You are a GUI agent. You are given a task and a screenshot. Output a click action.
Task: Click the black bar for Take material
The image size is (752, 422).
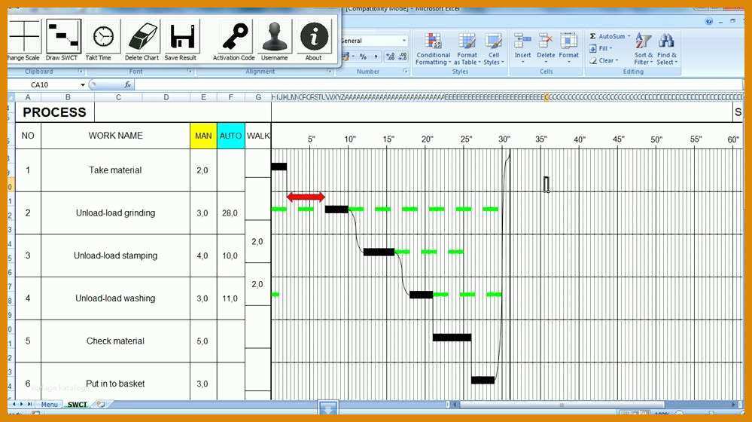click(279, 167)
